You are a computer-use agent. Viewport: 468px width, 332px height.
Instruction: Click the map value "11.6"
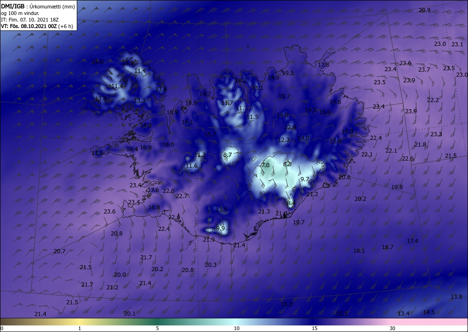click(191, 166)
